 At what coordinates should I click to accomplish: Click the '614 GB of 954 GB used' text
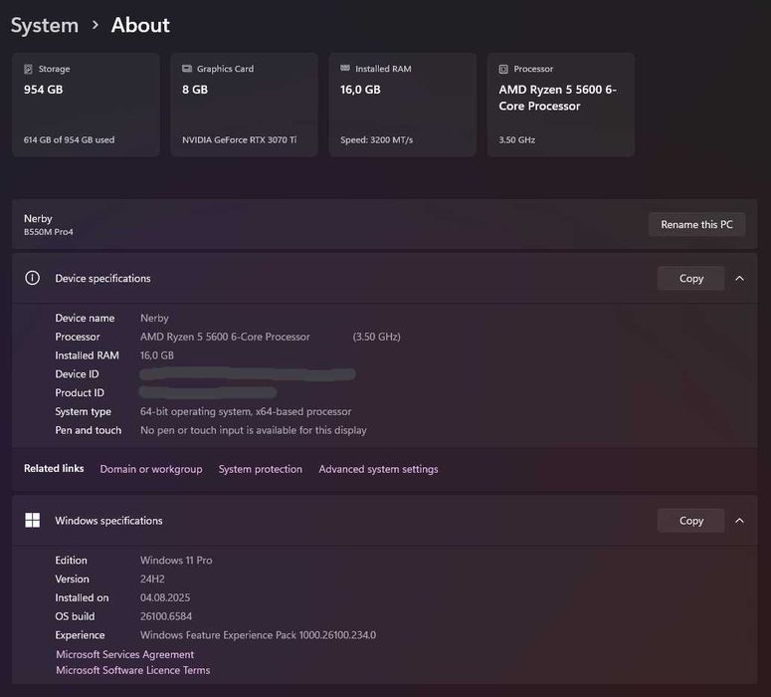(69, 139)
